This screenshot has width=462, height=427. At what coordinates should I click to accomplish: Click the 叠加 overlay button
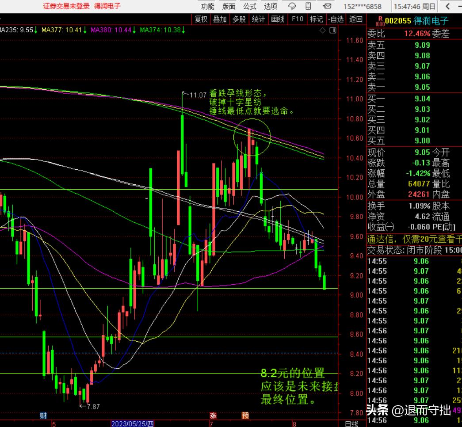[x=220, y=19]
